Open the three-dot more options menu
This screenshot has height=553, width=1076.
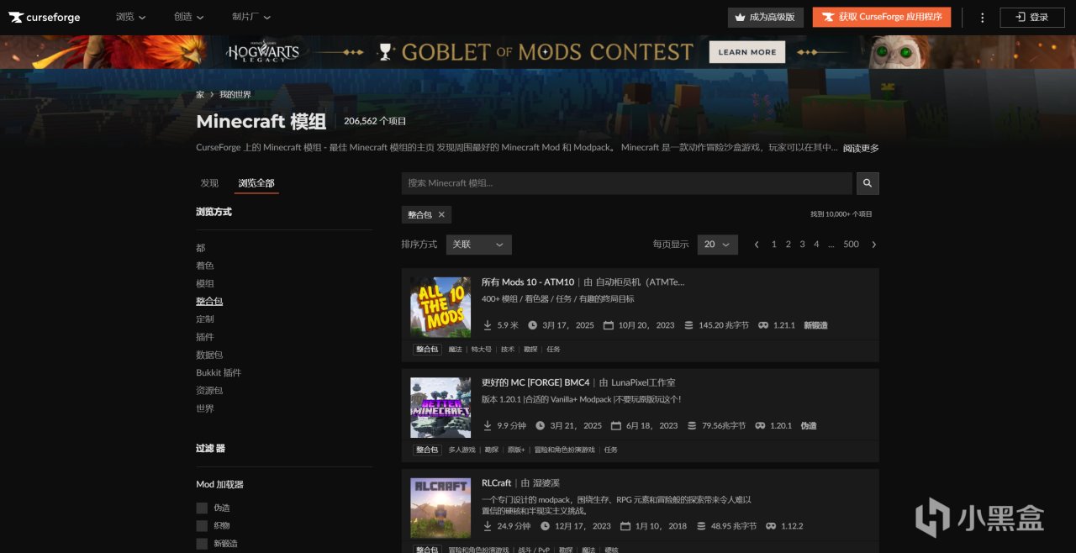(x=983, y=17)
